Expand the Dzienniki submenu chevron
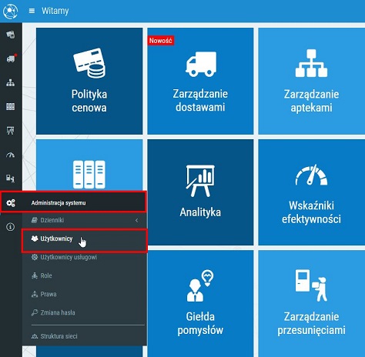The width and height of the screenshot is (365, 357). [x=137, y=220]
